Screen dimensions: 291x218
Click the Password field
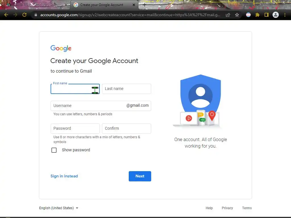[75, 129]
